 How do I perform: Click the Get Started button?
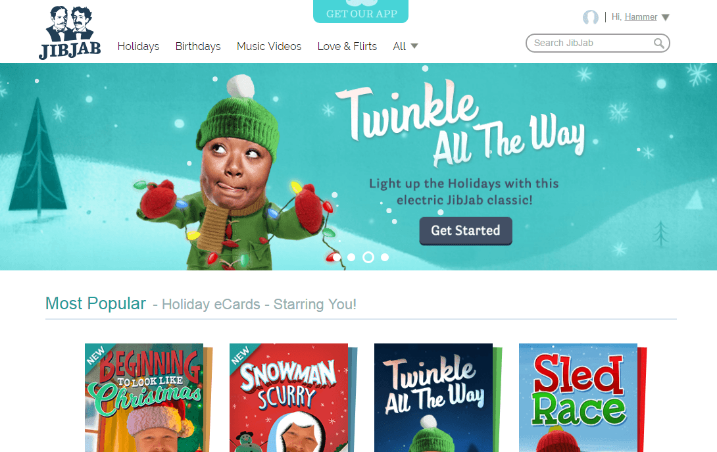click(466, 230)
